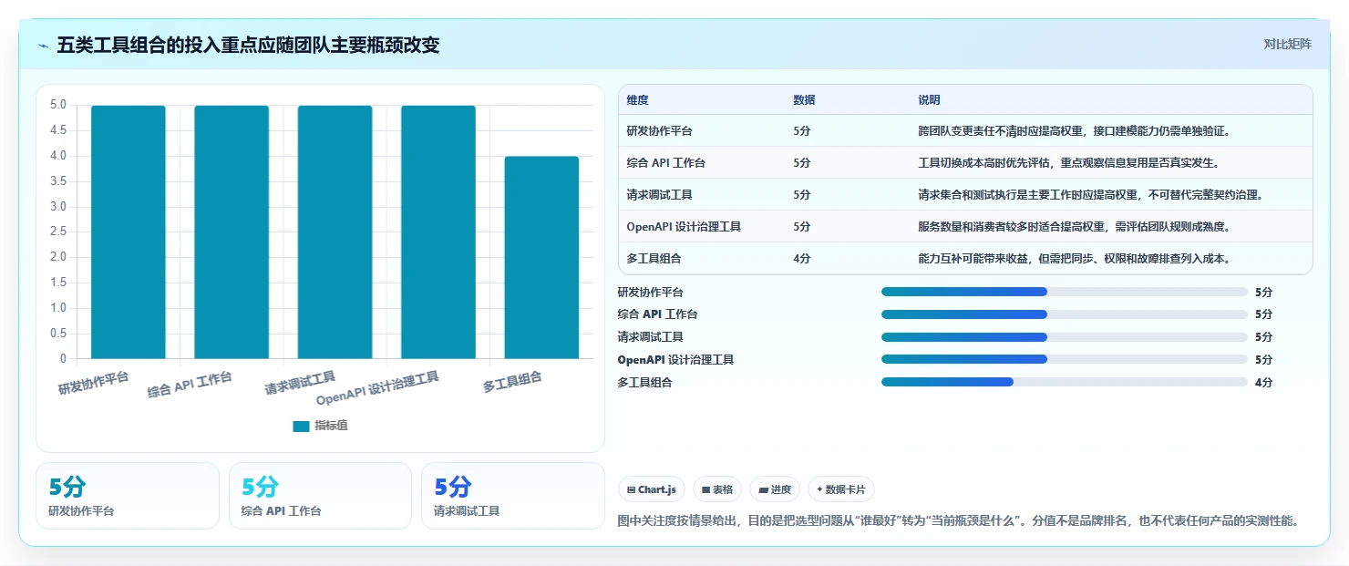
Task: Click the 5.0 tick on the chart's y-axis
Action: pyautogui.click(x=58, y=105)
